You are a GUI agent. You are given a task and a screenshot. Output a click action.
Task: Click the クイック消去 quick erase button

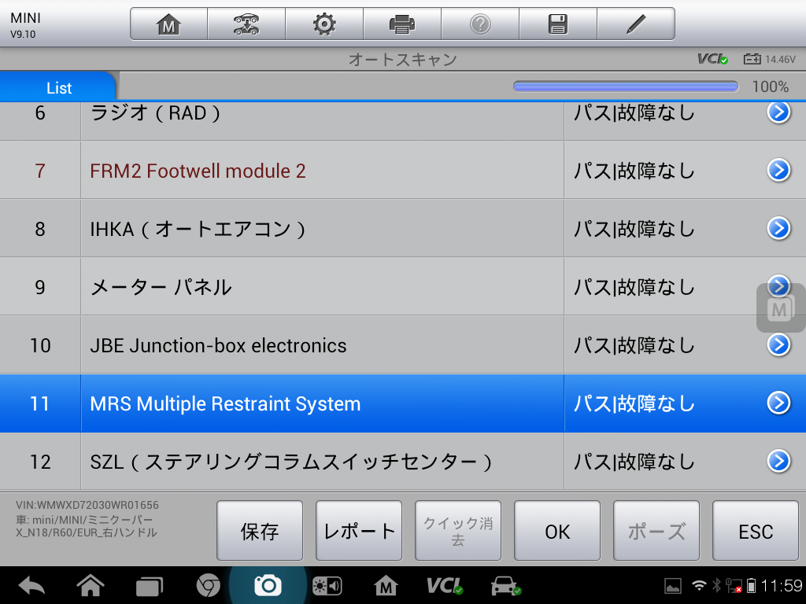coord(458,531)
